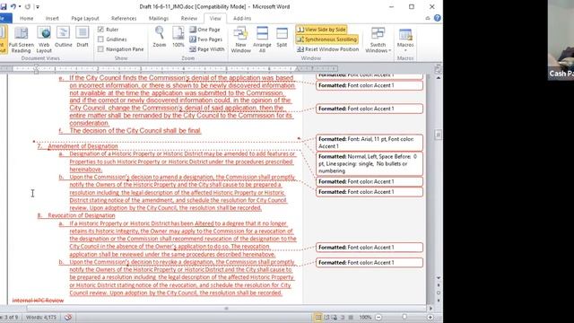Select Draft view in the status bar
574x323 pixels.
click(351, 317)
